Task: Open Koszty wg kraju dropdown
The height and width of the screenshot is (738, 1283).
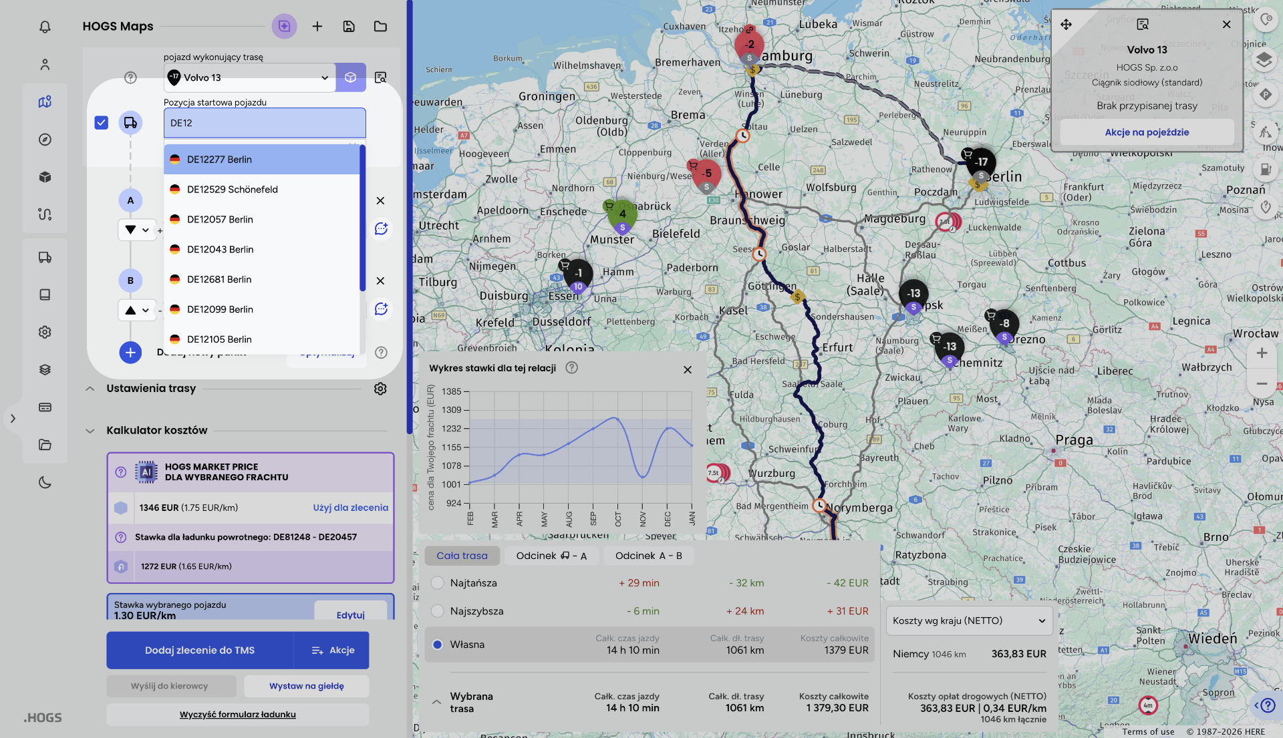Action: (969, 620)
